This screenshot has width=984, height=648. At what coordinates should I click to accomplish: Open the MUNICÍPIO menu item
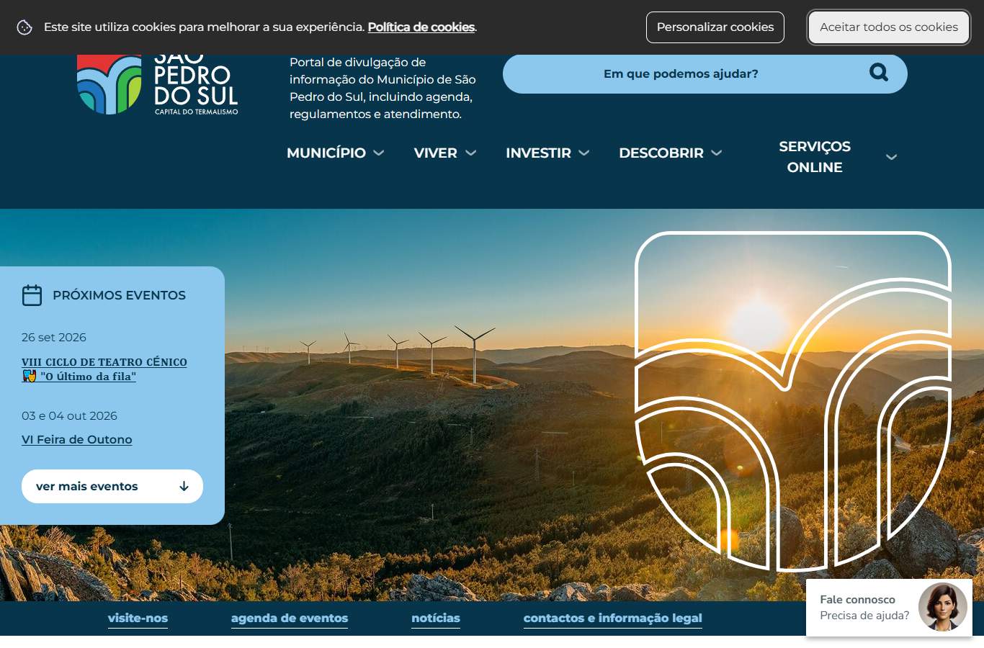pyautogui.click(x=326, y=153)
